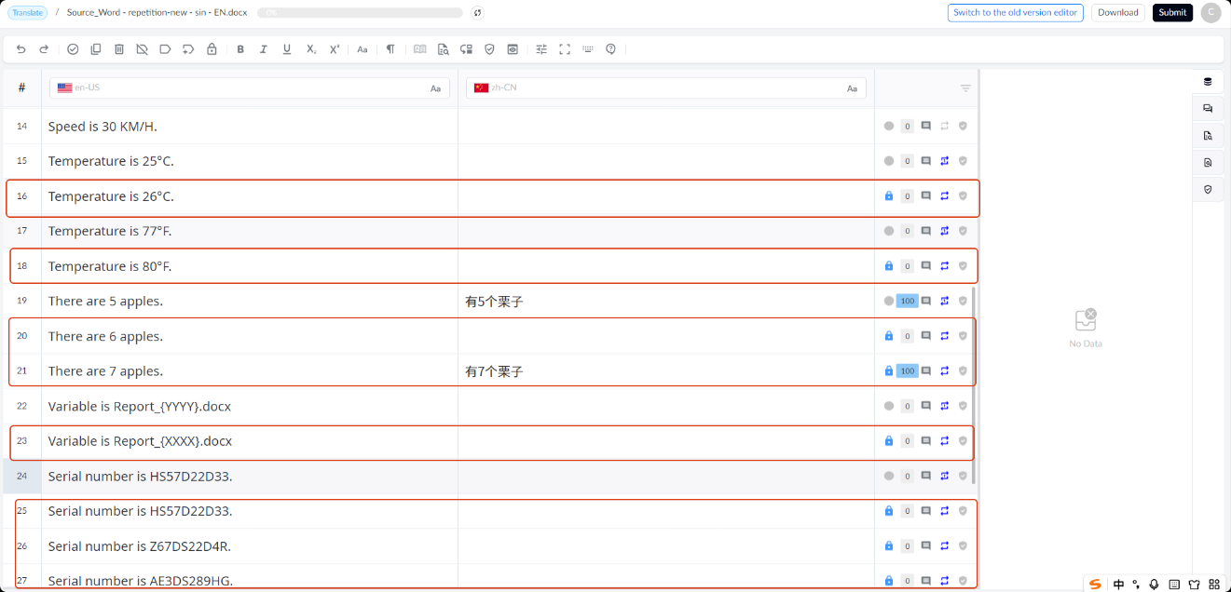1231x592 pixels.
Task: Open the translation memory database panel
Action: 1208,82
